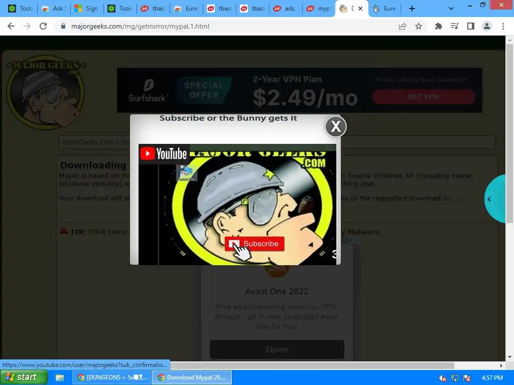Viewport: 514px width, 385px height.
Task: Click the red warning triangle icon
Action: pyautogui.click(x=63, y=231)
